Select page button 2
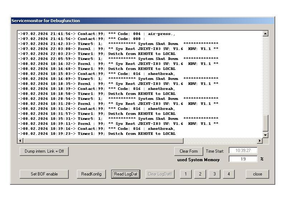 (x=200, y=174)
